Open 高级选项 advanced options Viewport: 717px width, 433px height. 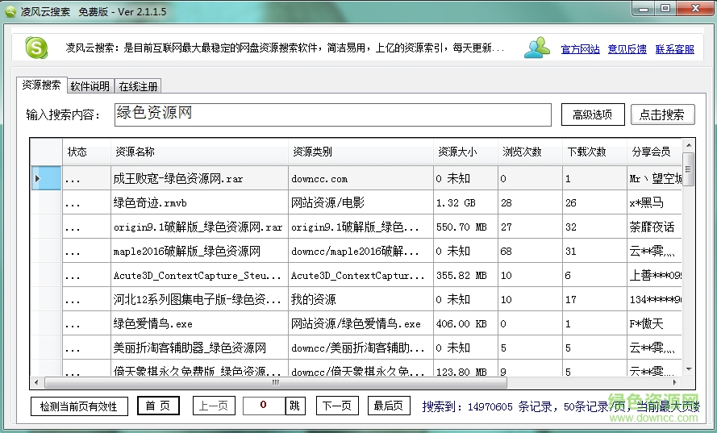click(593, 114)
